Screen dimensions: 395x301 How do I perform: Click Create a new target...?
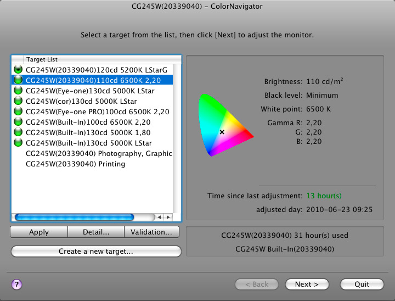96,252
